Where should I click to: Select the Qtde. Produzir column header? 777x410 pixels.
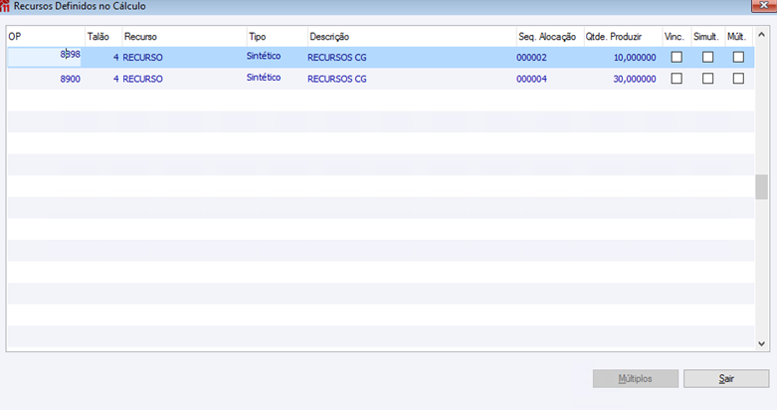(x=624, y=36)
